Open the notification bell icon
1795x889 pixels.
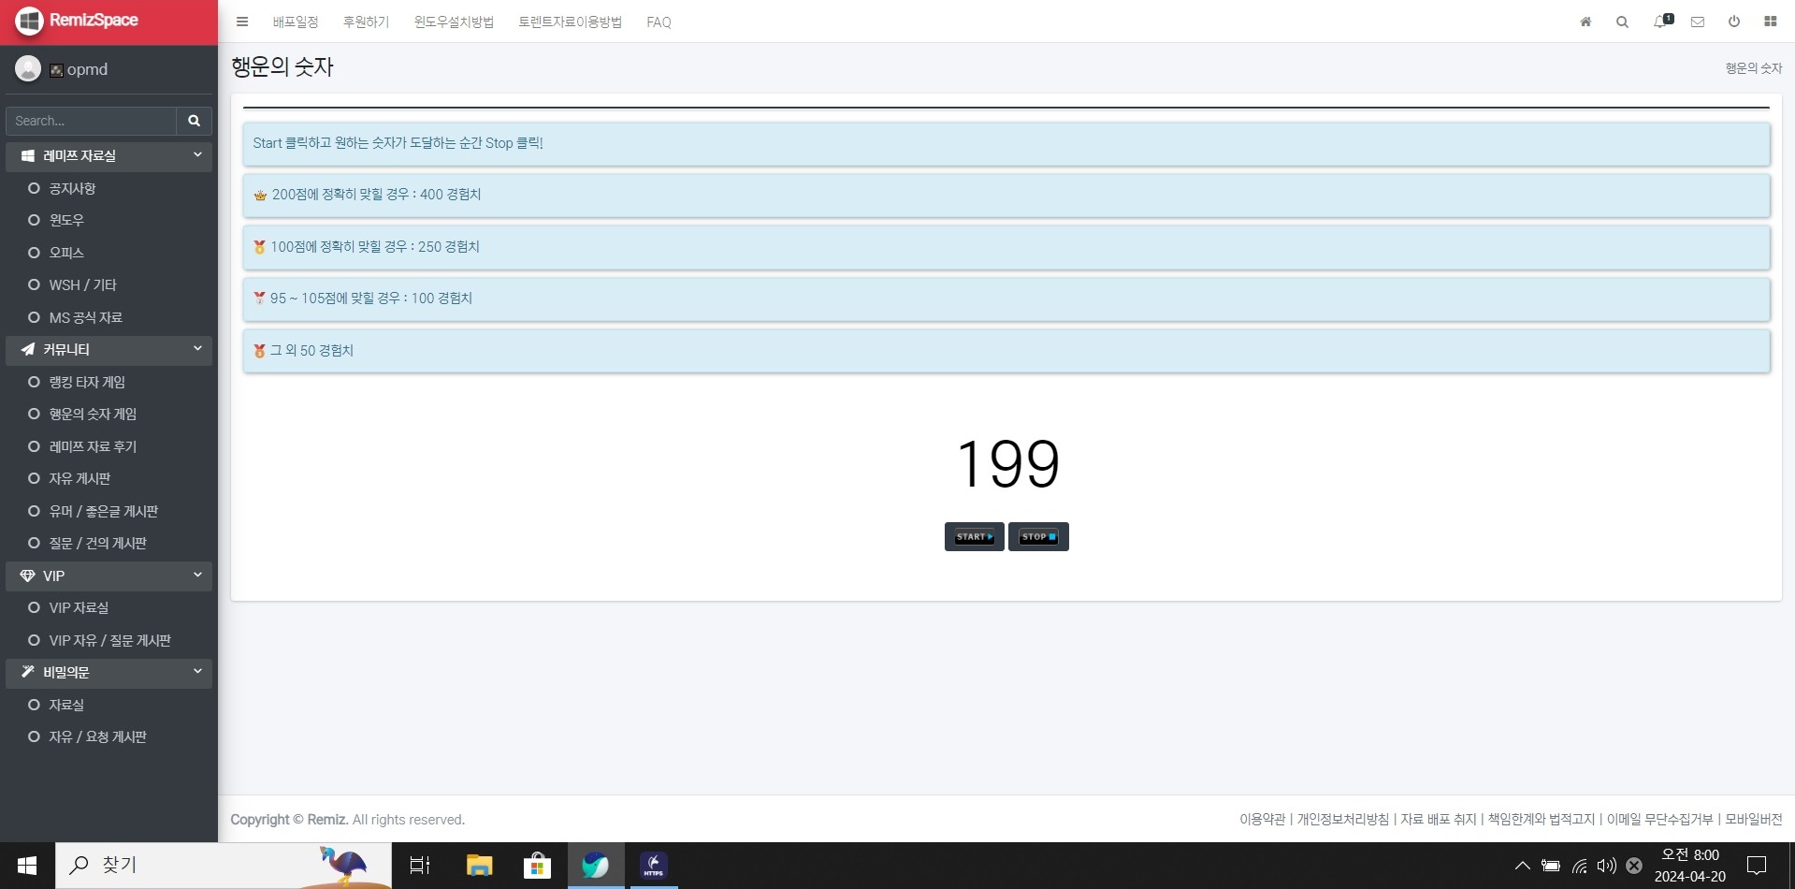coord(1660,22)
